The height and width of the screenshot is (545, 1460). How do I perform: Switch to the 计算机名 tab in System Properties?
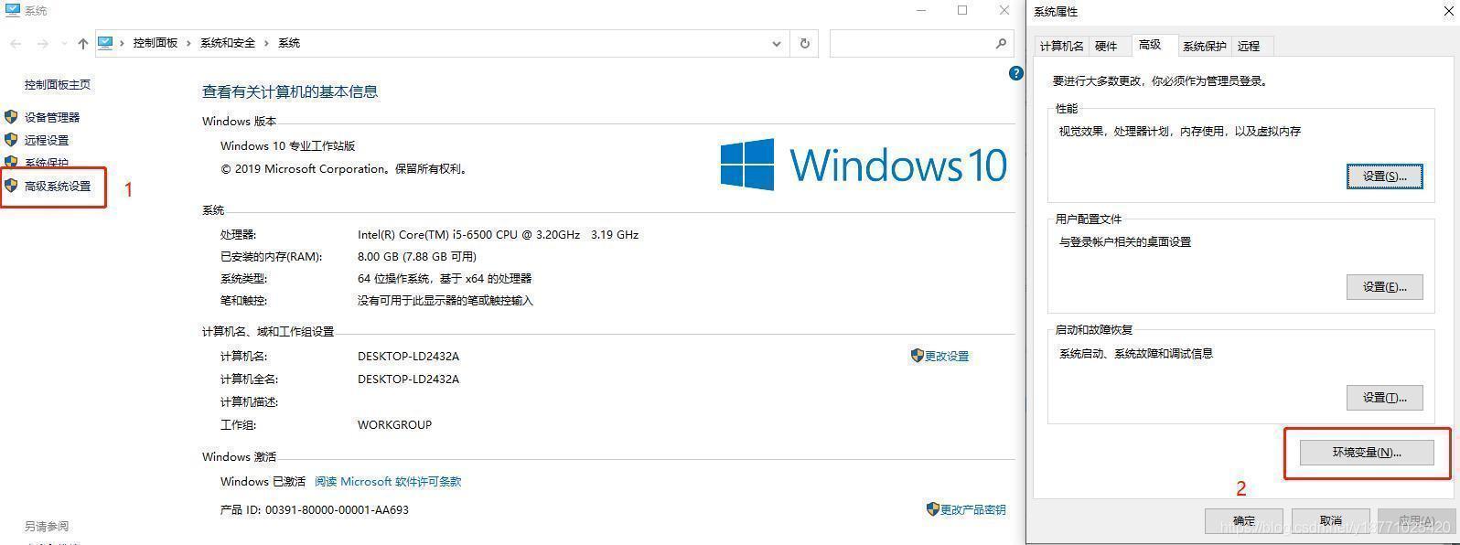click(1061, 46)
